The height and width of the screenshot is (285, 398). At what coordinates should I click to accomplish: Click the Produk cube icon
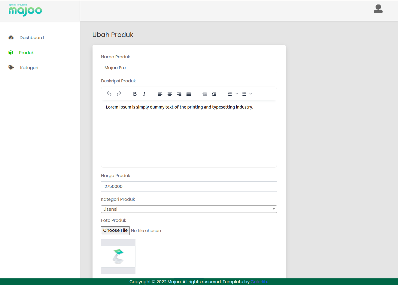(x=11, y=53)
